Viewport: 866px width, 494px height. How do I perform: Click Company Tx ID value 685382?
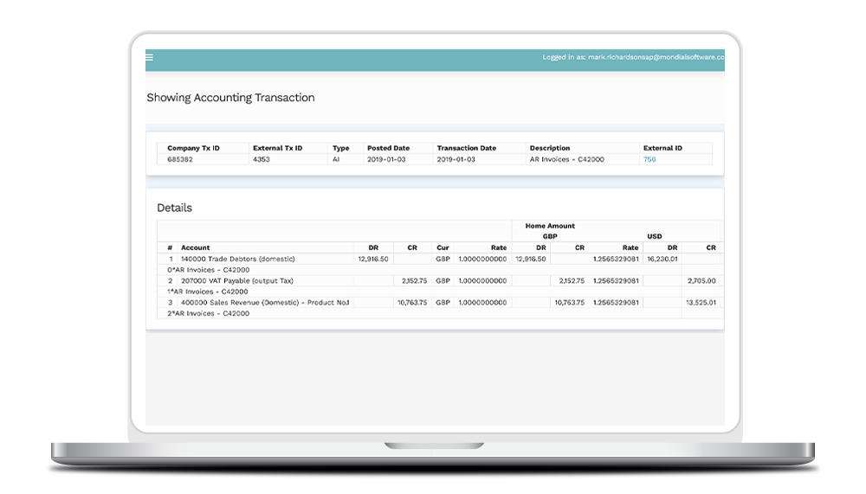(179, 159)
